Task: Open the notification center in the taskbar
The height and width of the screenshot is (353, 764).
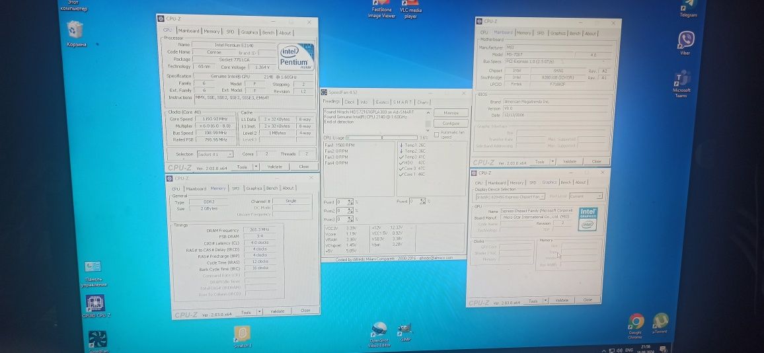Action: tap(663, 348)
